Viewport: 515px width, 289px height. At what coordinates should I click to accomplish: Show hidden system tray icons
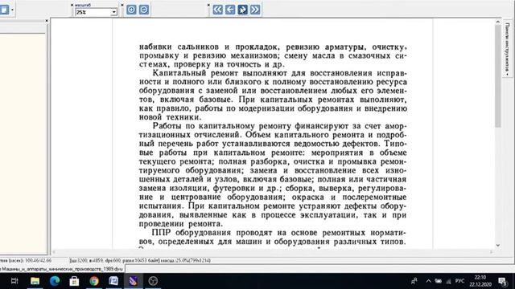[428, 281]
